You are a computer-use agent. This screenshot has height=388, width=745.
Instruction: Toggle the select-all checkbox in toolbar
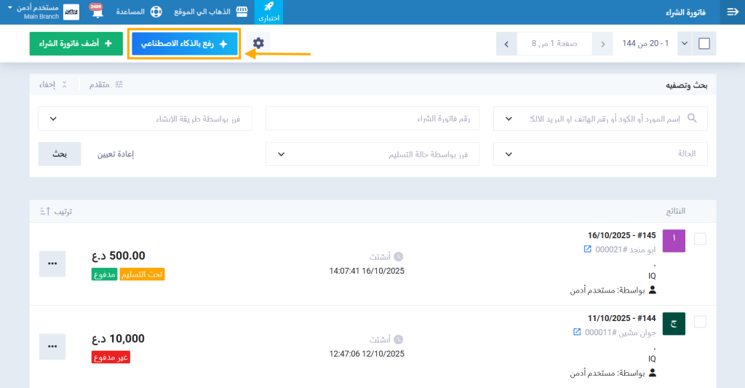tap(704, 44)
